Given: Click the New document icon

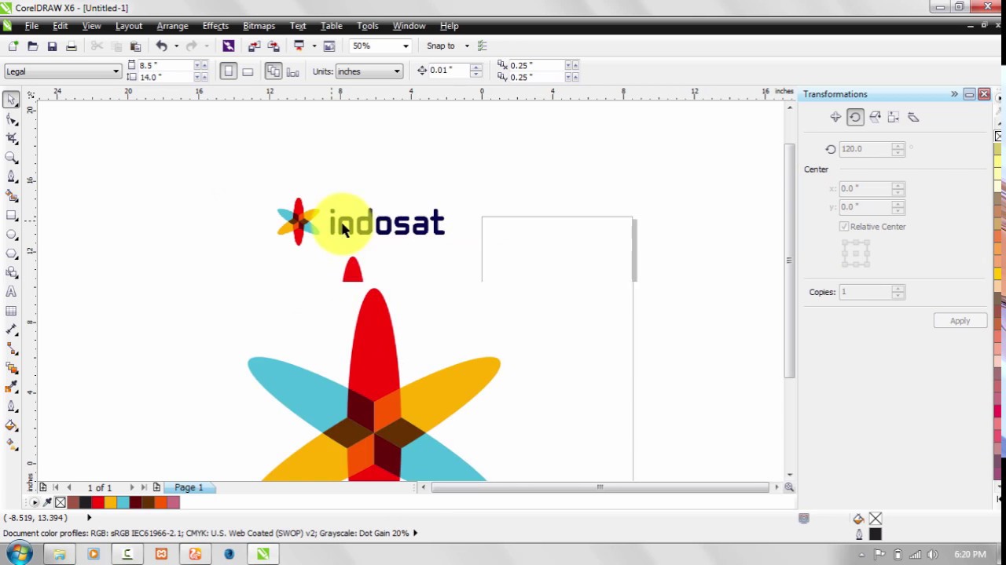Looking at the screenshot, I should (x=13, y=46).
